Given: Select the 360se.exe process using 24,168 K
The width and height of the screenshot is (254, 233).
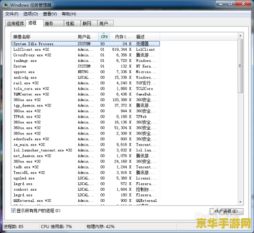Looking at the screenshot, I should point(86,162).
